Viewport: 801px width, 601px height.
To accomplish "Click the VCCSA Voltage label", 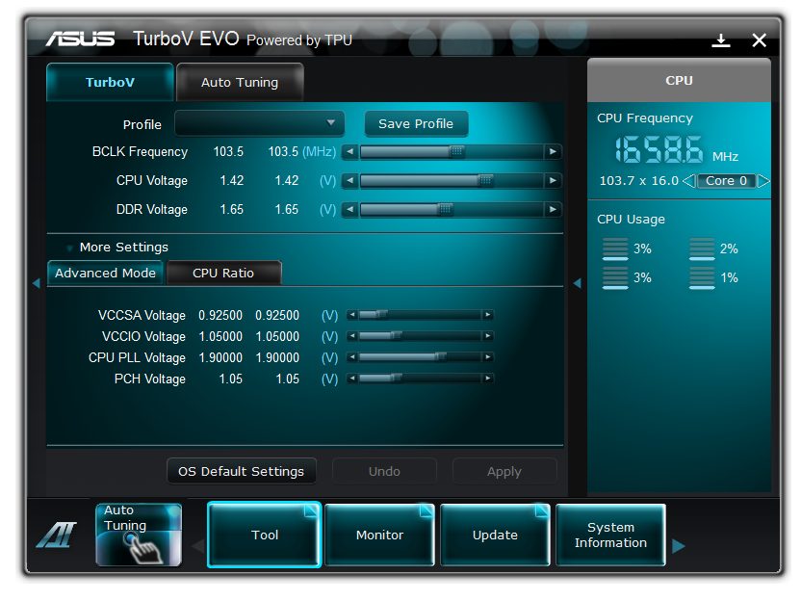I will point(142,315).
